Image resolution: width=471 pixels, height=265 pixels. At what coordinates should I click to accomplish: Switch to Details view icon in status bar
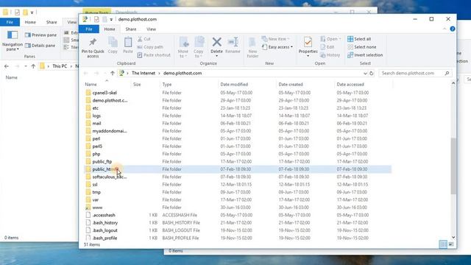443,244
